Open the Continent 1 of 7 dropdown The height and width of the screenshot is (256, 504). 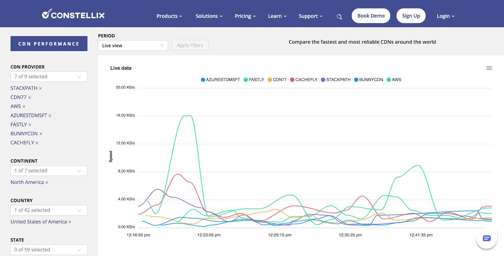(x=49, y=171)
